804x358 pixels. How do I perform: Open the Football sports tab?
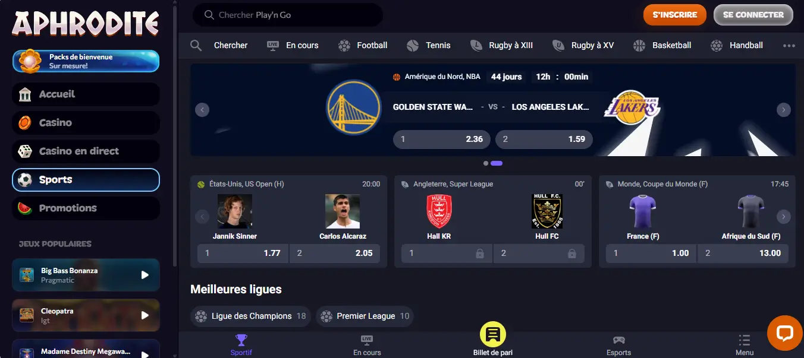point(363,45)
